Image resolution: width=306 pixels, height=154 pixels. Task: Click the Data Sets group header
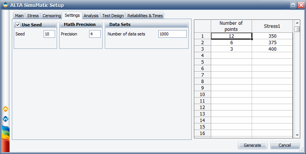coord(146,24)
